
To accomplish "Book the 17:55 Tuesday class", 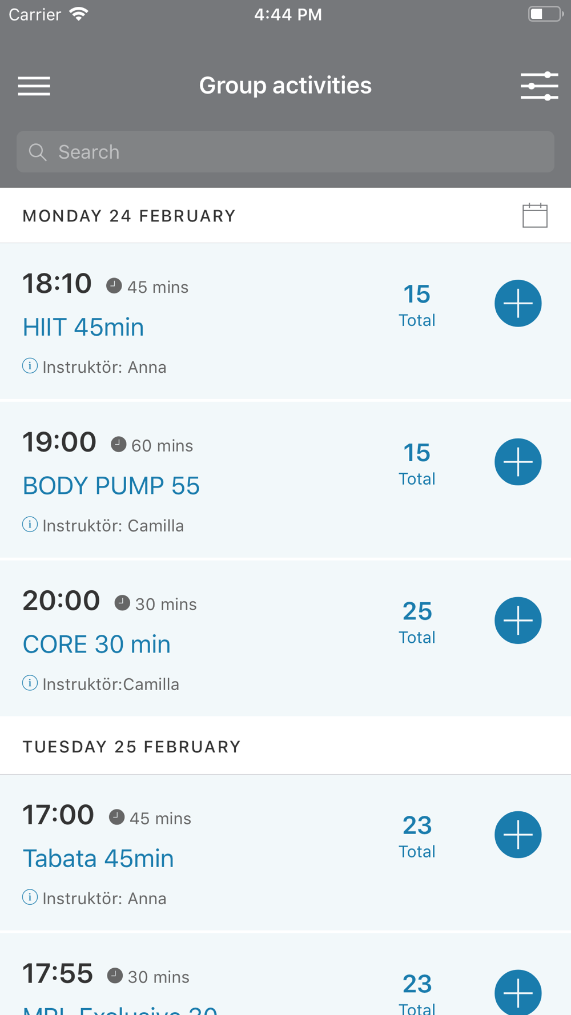I will tap(518, 992).
